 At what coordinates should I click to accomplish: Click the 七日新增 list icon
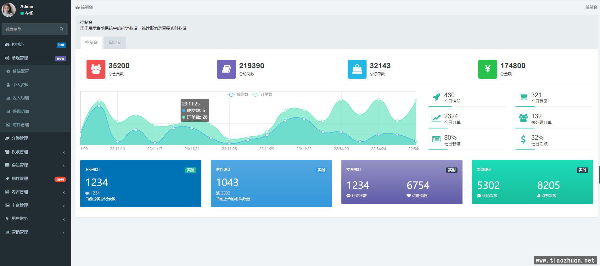point(436,139)
